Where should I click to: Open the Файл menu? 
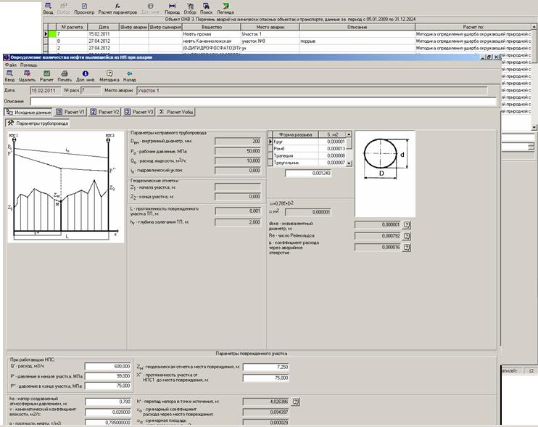pos(10,65)
